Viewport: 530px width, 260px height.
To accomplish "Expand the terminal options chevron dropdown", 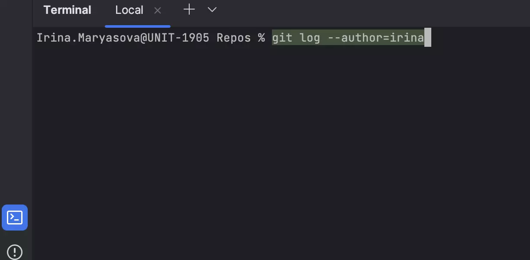I will (212, 10).
